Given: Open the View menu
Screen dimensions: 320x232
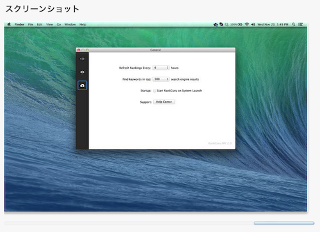Looking at the screenshot, I should [49, 24].
